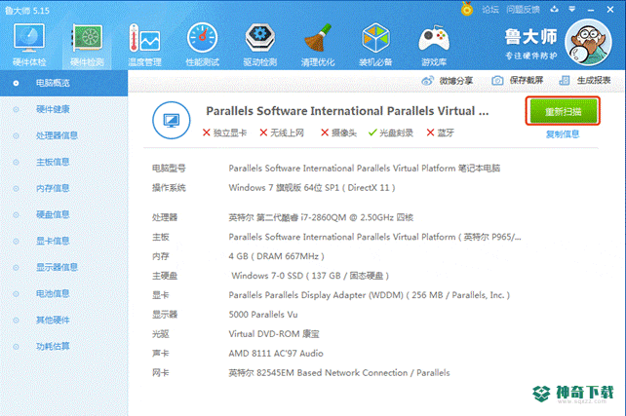This screenshot has height=416, width=626.
Task: Select 功耗估算 sidebar item
Action: 64,346
